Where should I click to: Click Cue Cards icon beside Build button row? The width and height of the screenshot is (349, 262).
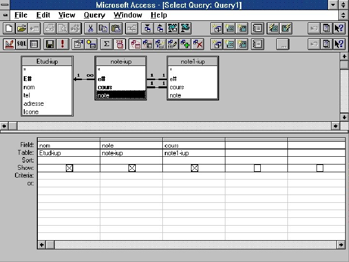326,44
